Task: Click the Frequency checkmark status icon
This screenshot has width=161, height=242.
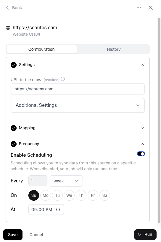Action: click(x=14, y=144)
